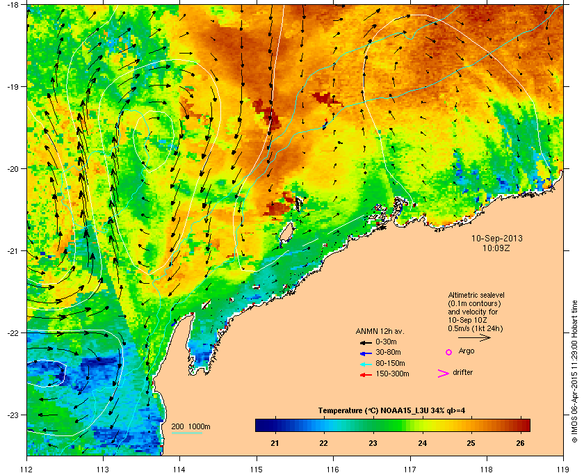Click the '80-150m' legend label
This screenshot has height=473, width=584.
pyautogui.click(x=390, y=363)
